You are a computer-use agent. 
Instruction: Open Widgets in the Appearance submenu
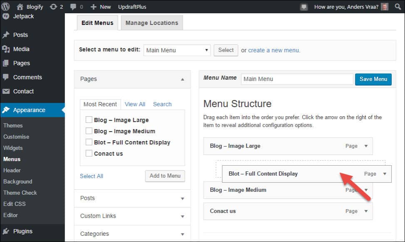click(x=13, y=148)
